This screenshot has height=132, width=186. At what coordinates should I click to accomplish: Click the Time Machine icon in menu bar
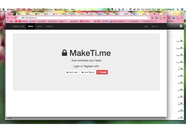tap(123, 9)
